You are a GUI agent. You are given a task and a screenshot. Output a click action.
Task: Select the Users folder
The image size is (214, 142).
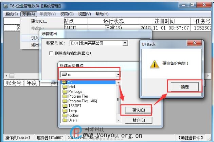pos(70,120)
